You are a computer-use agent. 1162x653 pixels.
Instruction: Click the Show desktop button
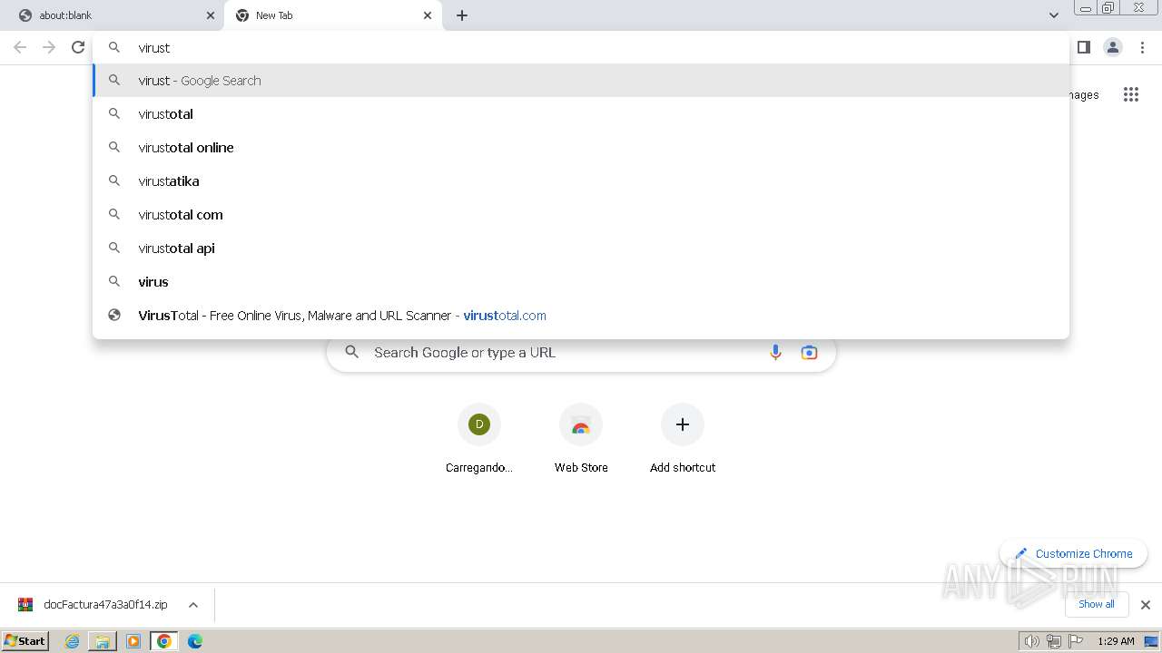pyautogui.click(x=1152, y=641)
